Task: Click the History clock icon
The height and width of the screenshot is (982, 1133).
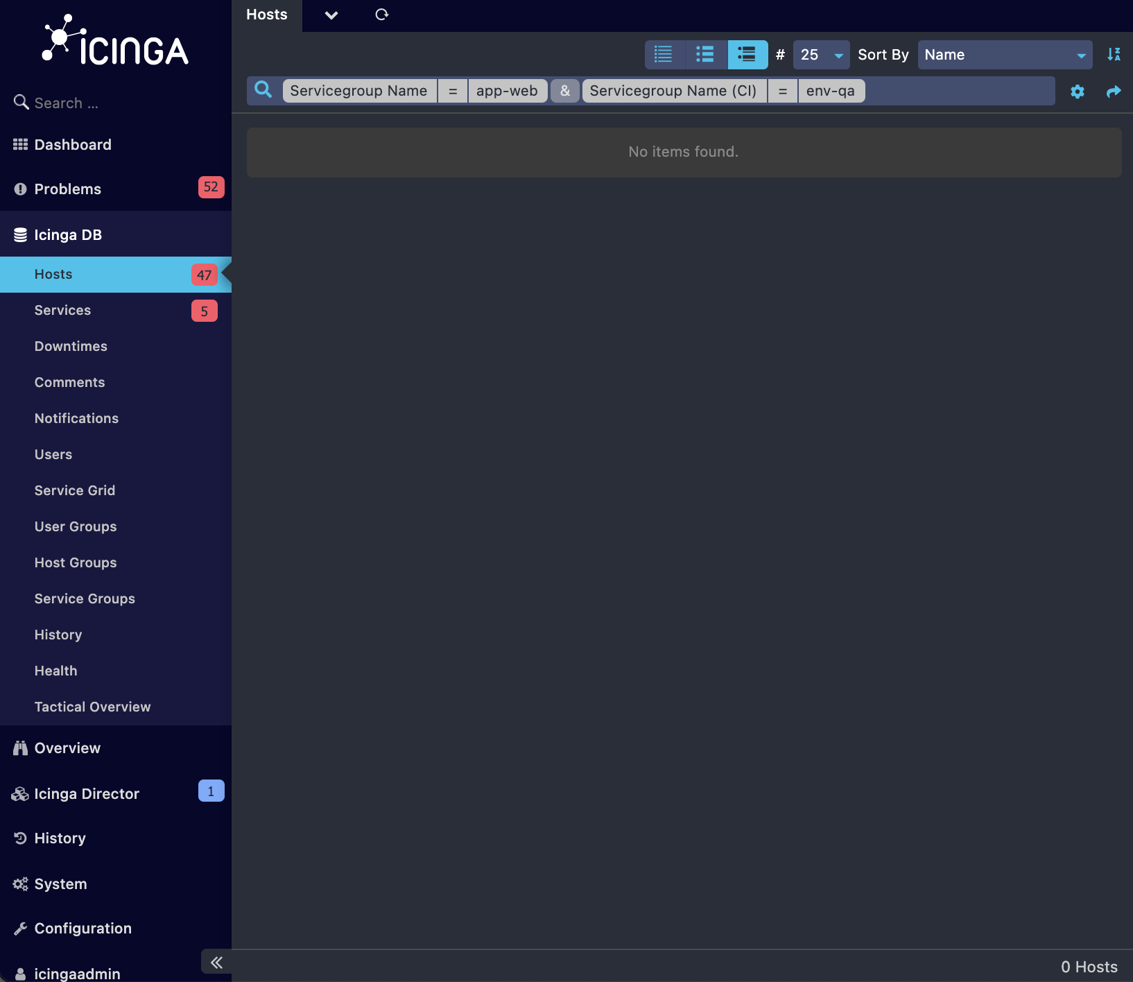Action: 20,838
